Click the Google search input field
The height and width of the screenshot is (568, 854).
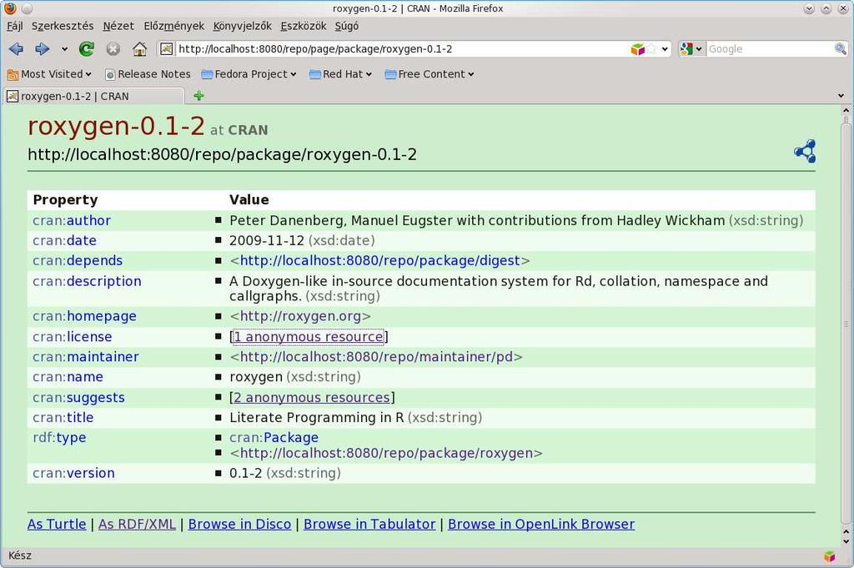coord(770,49)
